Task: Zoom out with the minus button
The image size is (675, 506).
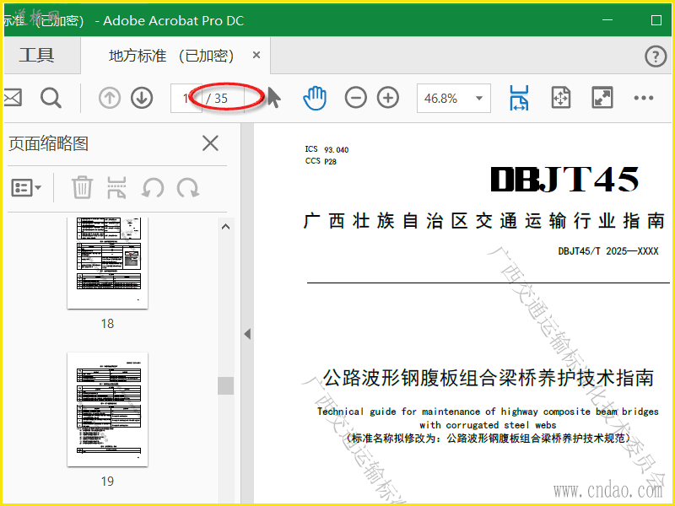Action: click(355, 98)
